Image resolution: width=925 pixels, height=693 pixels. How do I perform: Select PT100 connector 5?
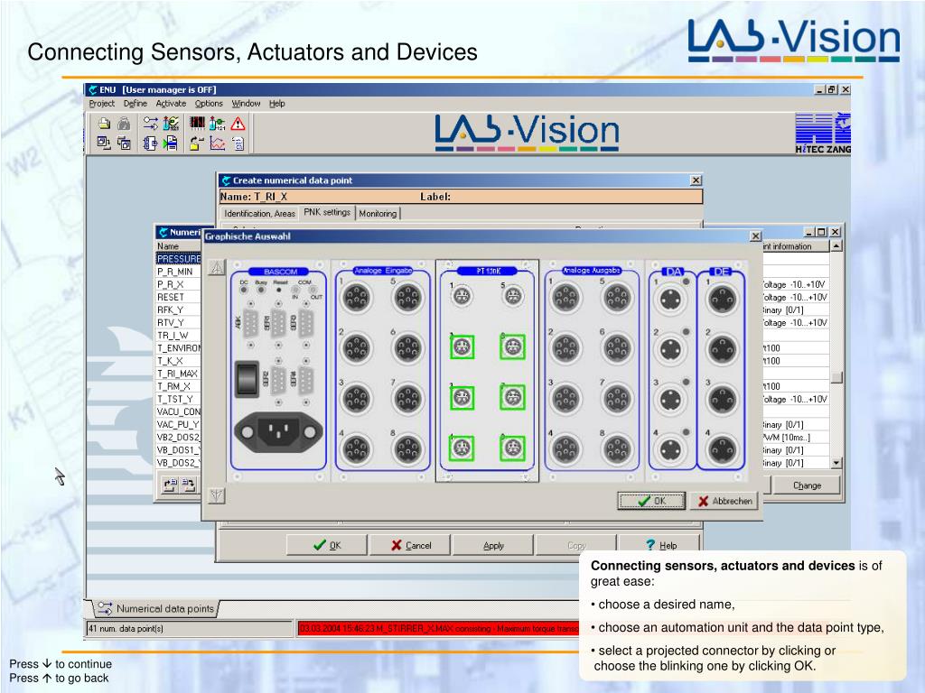pyautogui.click(x=513, y=296)
